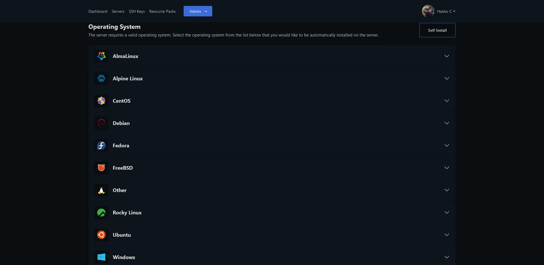Screen dimensions: 544x265
Task: Expand the Fedora row chevron
Action: [447, 145]
